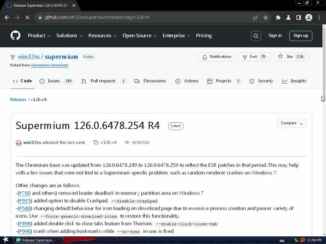Open the supermium repository link
The height and width of the screenshot is (244, 326).
click(61, 57)
